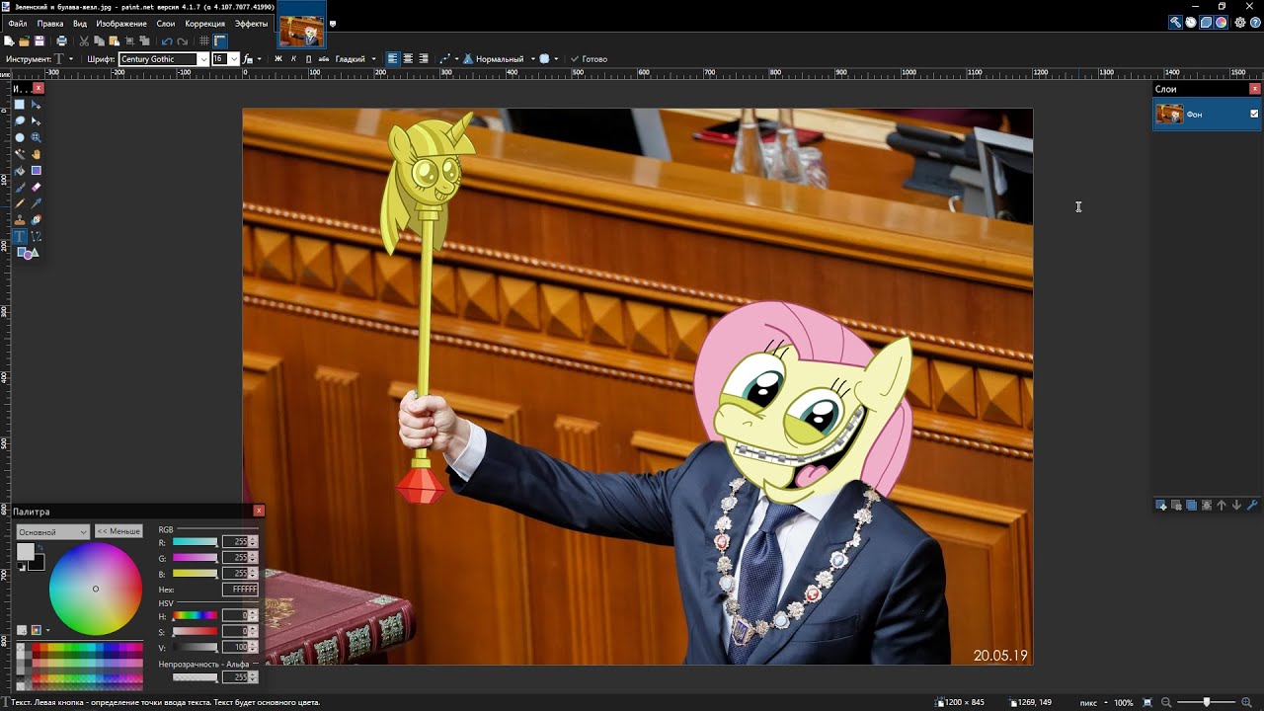
Task: Select the Eraser tool
Action: coord(37,187)
